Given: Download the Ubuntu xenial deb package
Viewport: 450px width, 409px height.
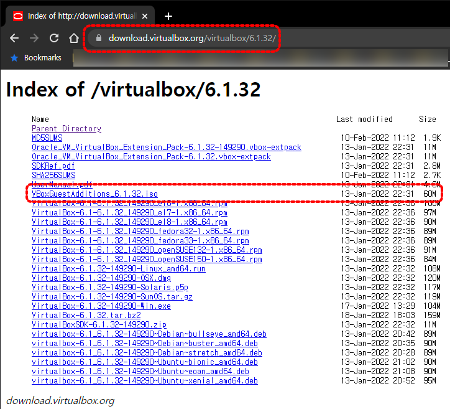Looking at the screenshot, I should (x=145, y=380).
